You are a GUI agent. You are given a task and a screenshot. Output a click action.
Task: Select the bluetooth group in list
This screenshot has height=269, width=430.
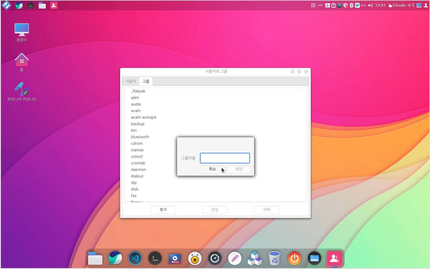(140, 137)
